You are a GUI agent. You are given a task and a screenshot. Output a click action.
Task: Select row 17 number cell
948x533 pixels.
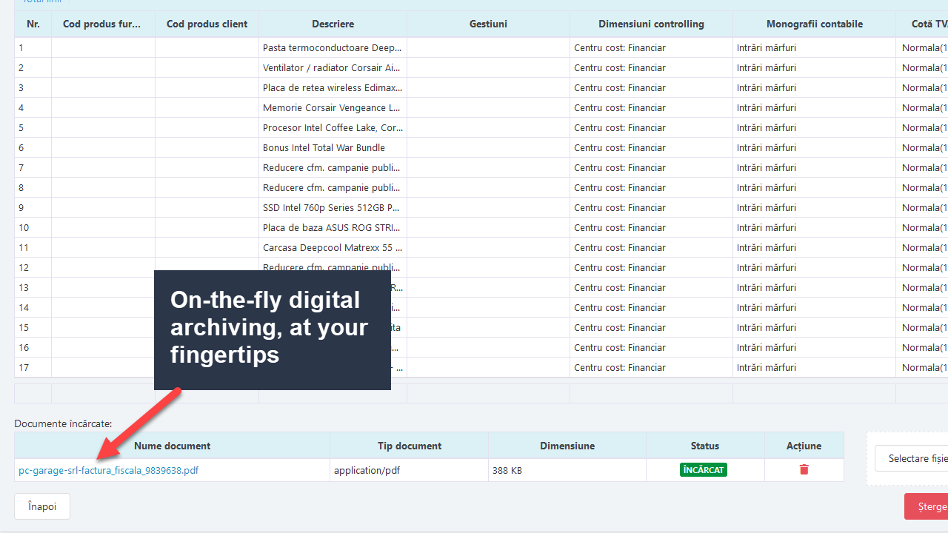[x=33, y=367]
